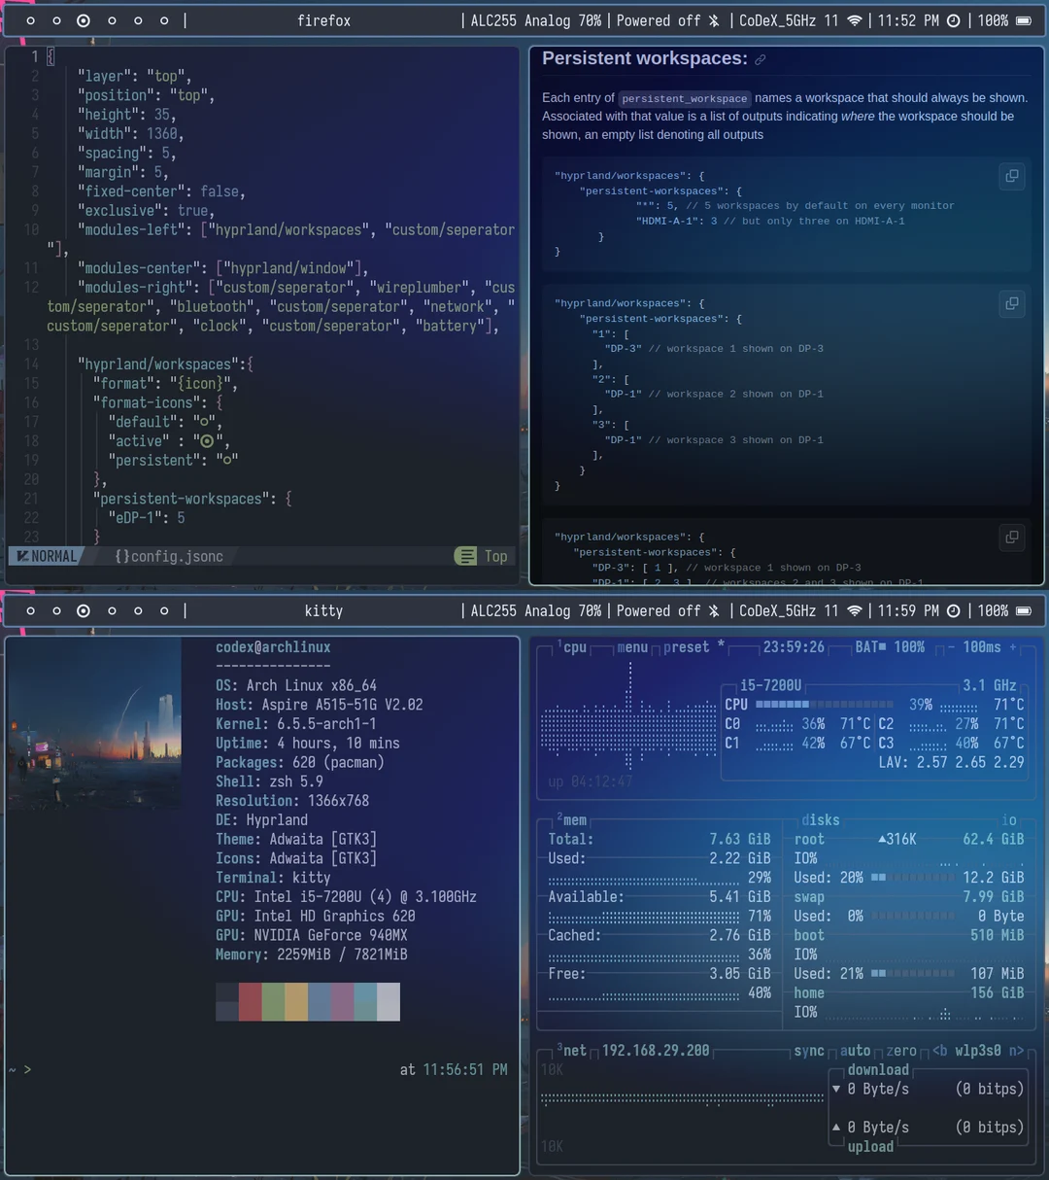Click the kitty shell prompt line

tap(19, 1069)
